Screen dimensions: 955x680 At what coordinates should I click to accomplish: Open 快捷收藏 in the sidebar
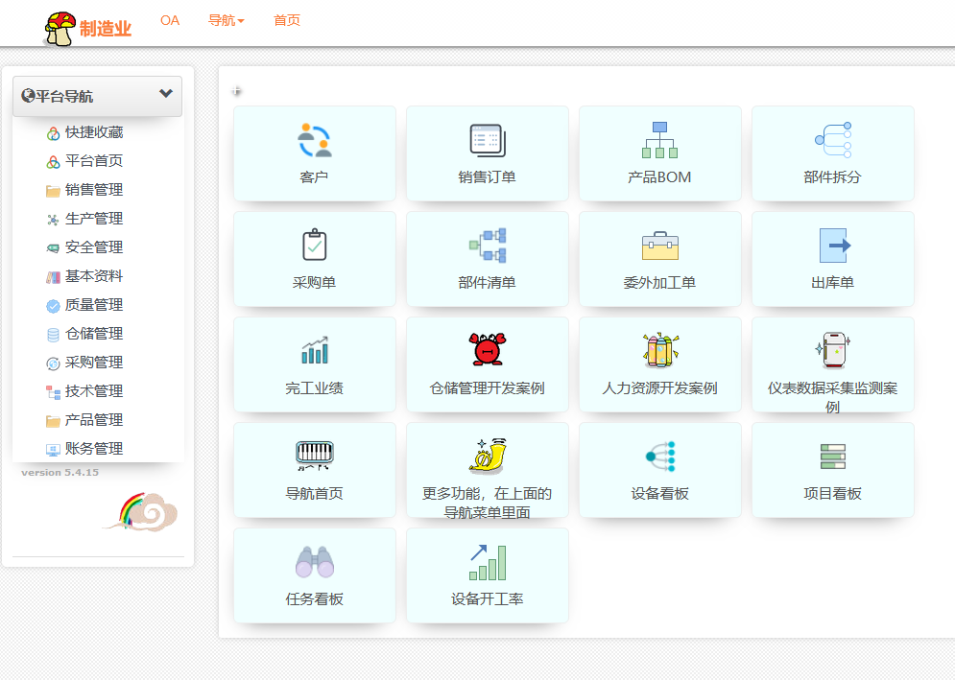tap(93, 132)
